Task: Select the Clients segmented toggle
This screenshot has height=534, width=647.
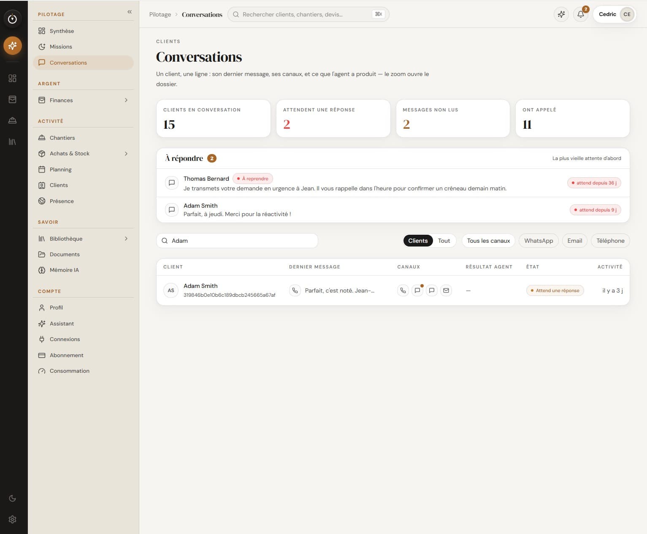Action: (x=418, y=241)
